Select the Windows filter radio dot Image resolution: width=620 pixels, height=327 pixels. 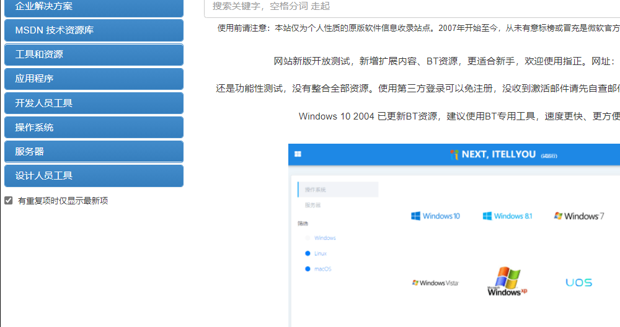pyautogui.click(x=308, y=238)
